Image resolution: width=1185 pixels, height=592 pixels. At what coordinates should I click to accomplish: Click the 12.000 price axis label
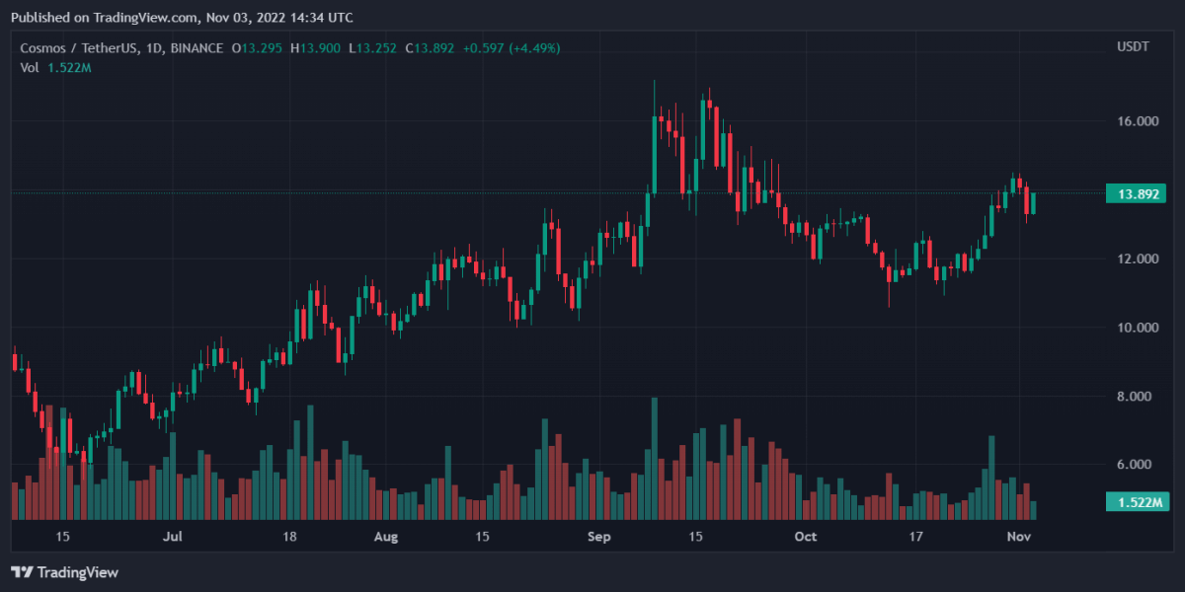[1138, 259]
